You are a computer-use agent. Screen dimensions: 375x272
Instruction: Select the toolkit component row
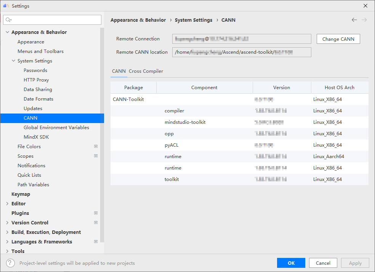pyautogui.click(x=239, y=179)
